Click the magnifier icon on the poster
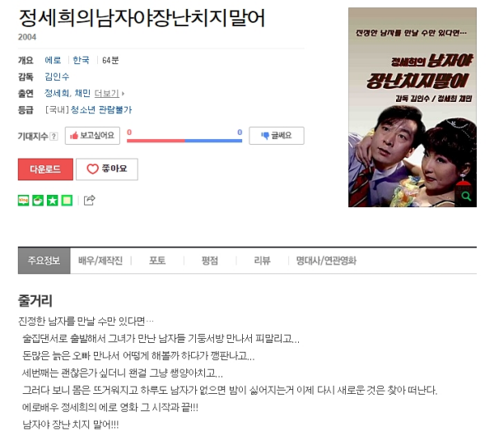The width and height of the screenshot is (494, 440). pos(466,196)
